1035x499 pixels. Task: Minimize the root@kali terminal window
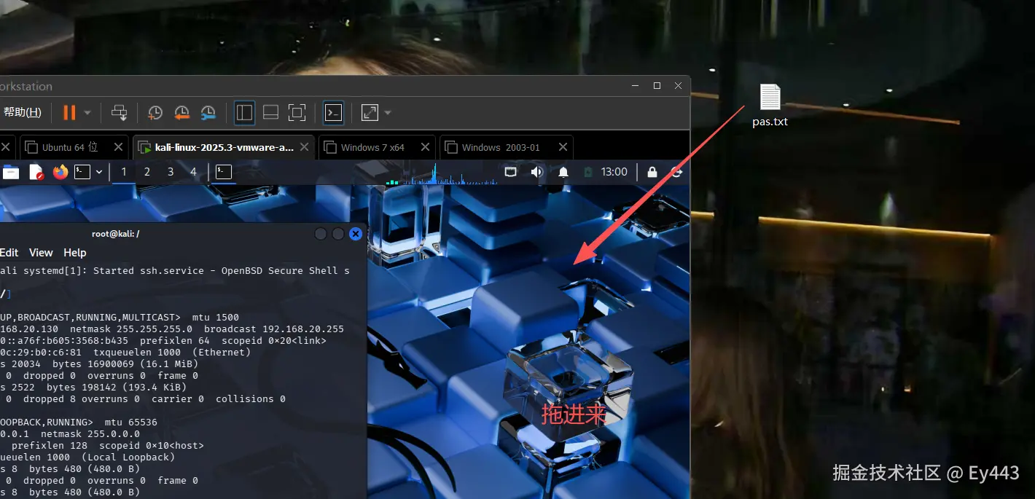tap(321, 234)
